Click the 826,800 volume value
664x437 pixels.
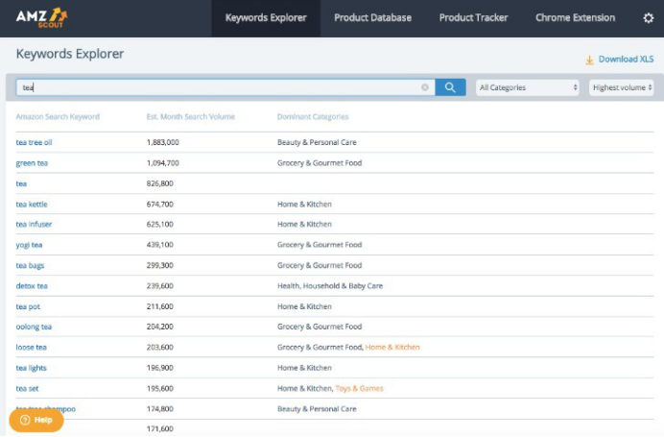(160, 183)
